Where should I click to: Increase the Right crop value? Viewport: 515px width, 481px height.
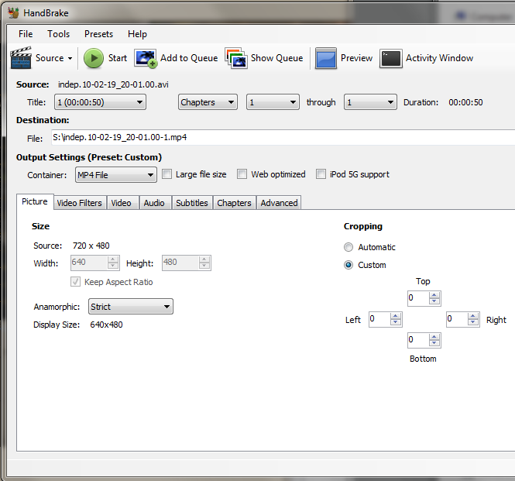pos(473,316)
